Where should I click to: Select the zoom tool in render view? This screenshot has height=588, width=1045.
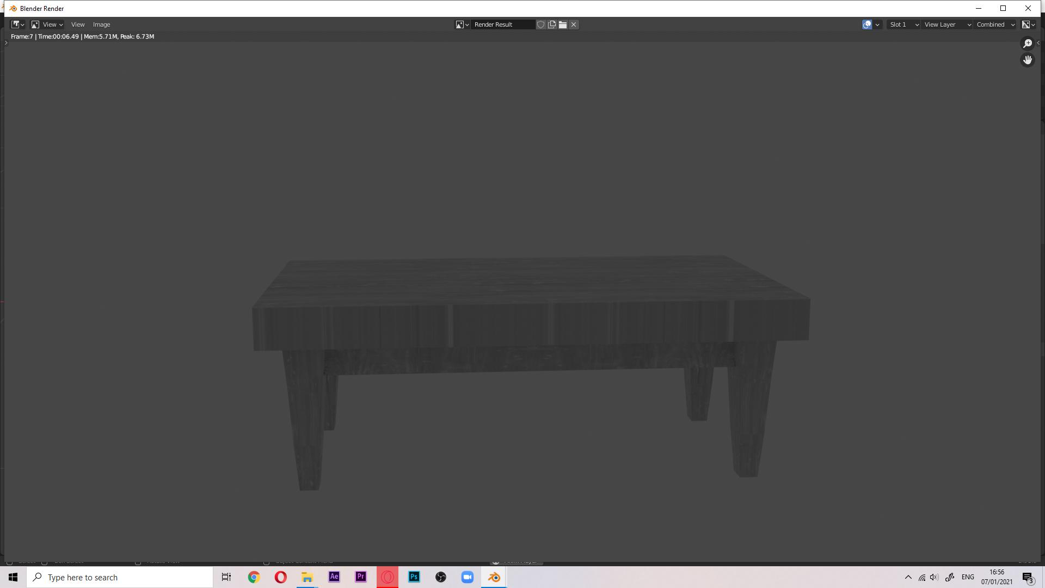pos(1027,44)
